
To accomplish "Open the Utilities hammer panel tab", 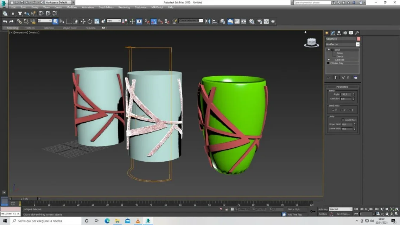I will coord(357,33).
